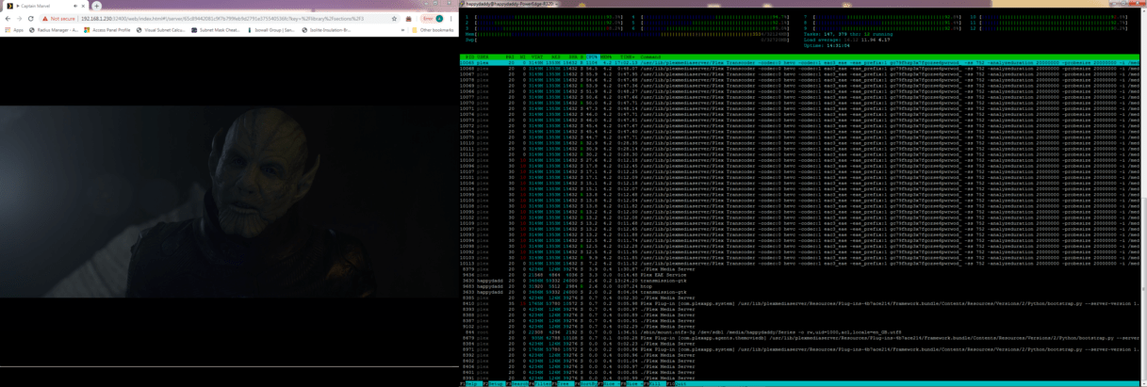Click the CPU% column header in htop

[592, 56]
